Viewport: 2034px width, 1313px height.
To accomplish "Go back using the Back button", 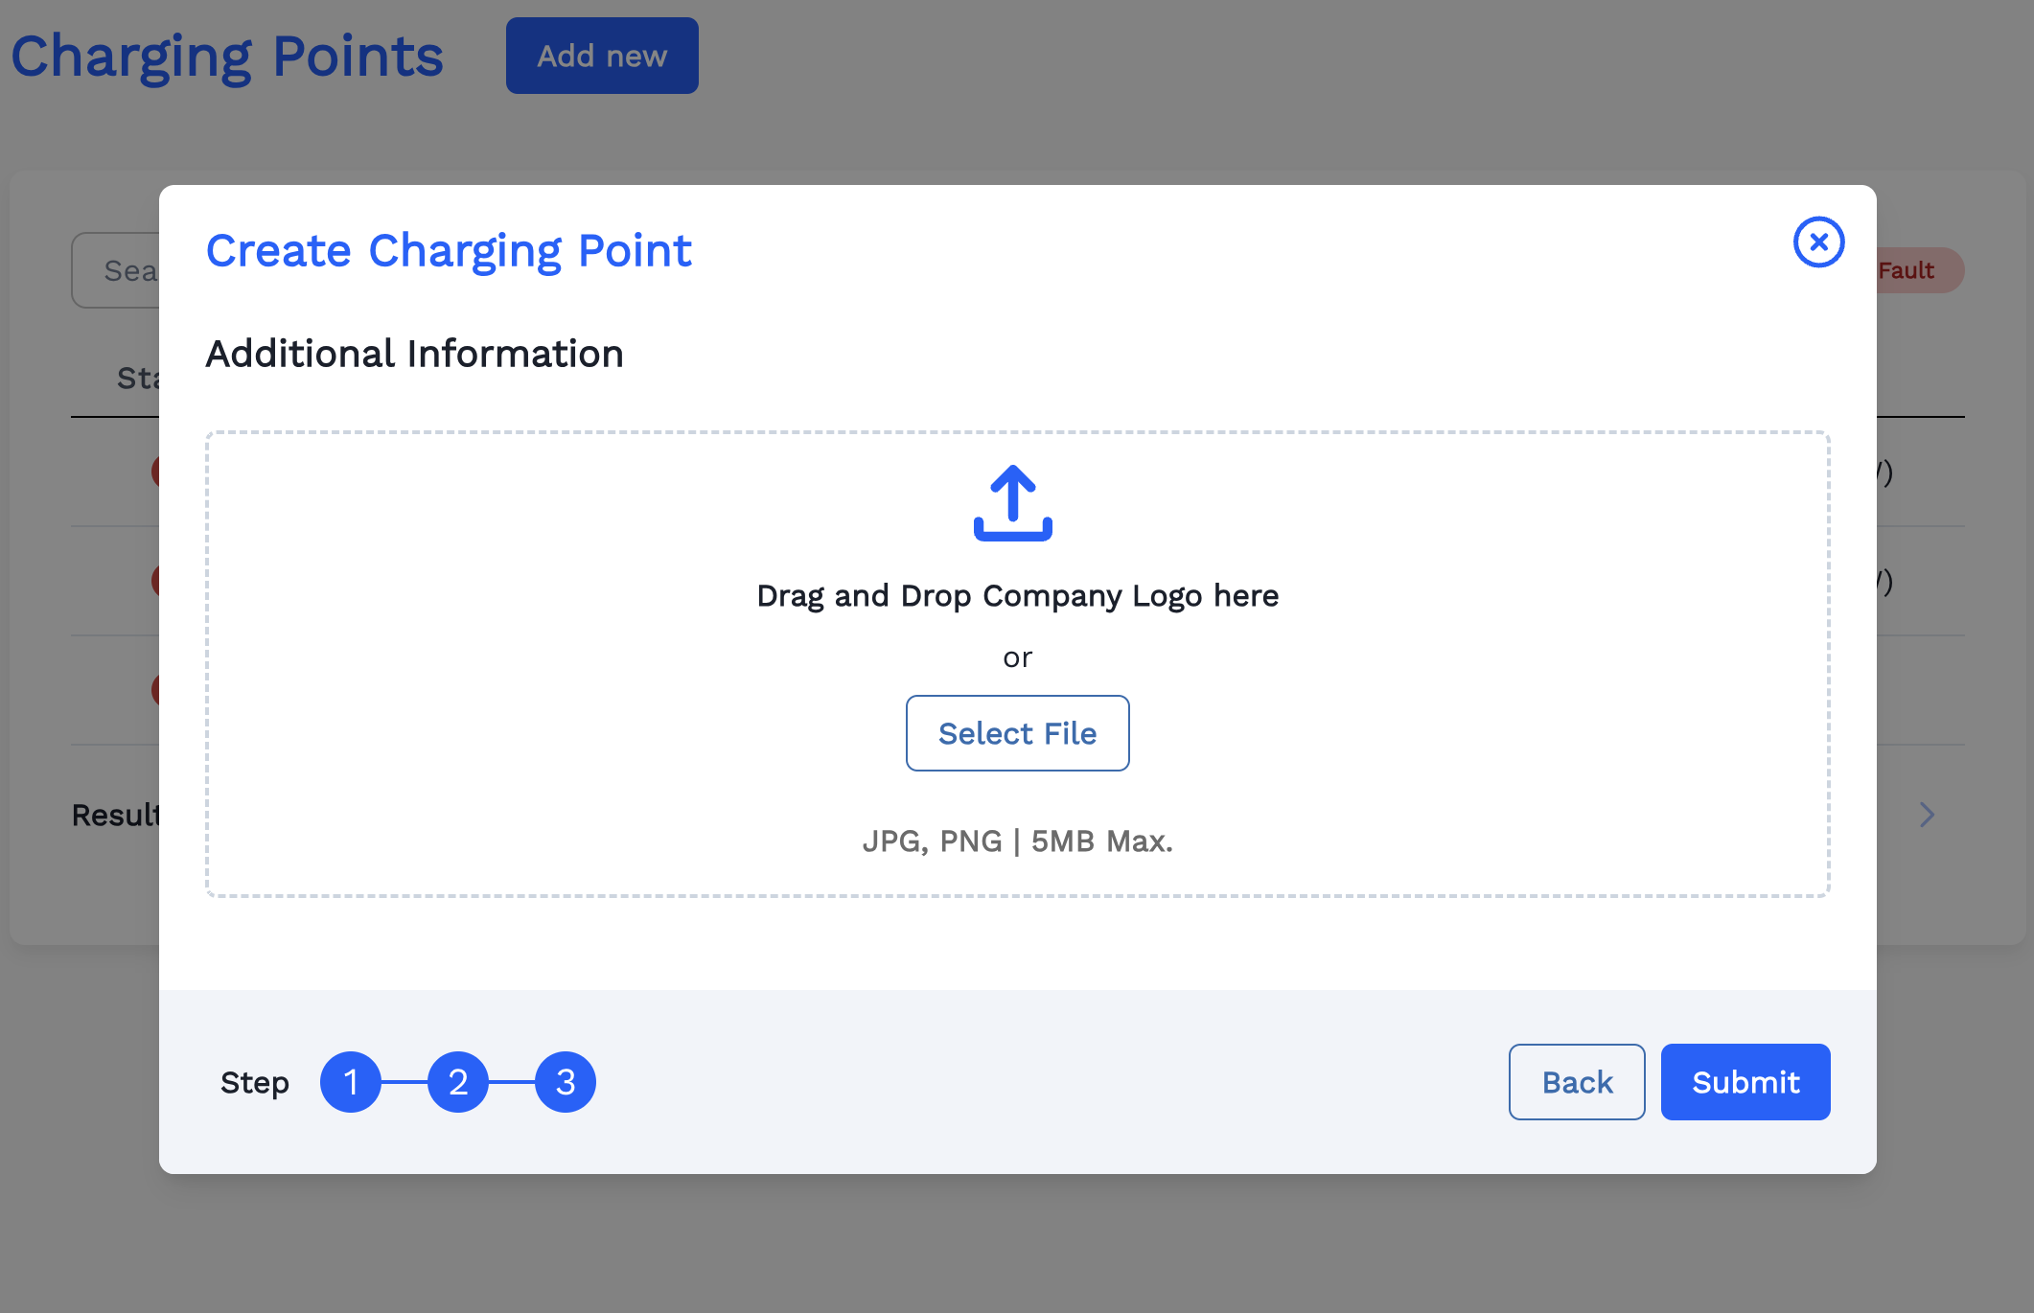I will click(x=1576, y=1081).
